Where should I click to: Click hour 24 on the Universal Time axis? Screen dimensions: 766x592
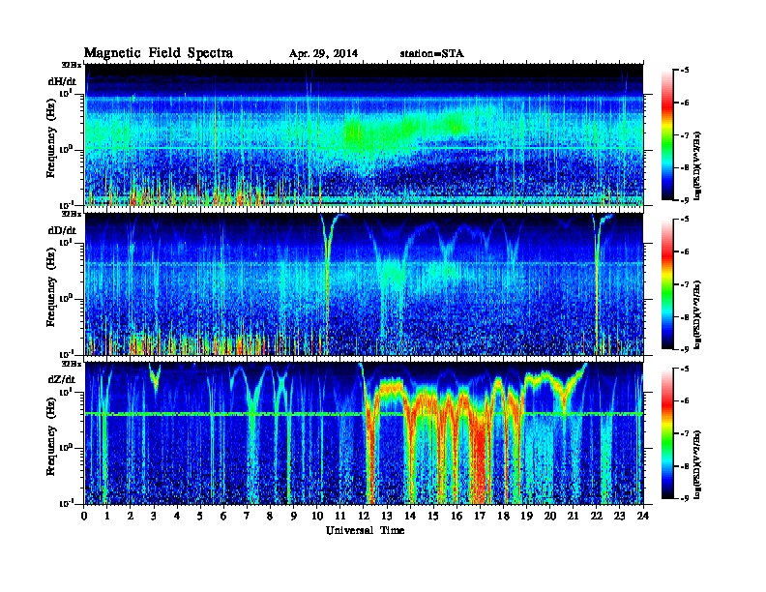click(x=643, y=516)
